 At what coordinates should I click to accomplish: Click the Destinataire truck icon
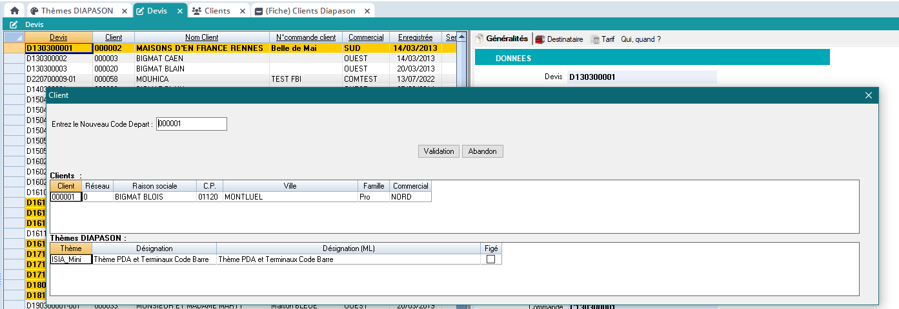(x=540, y=39)
